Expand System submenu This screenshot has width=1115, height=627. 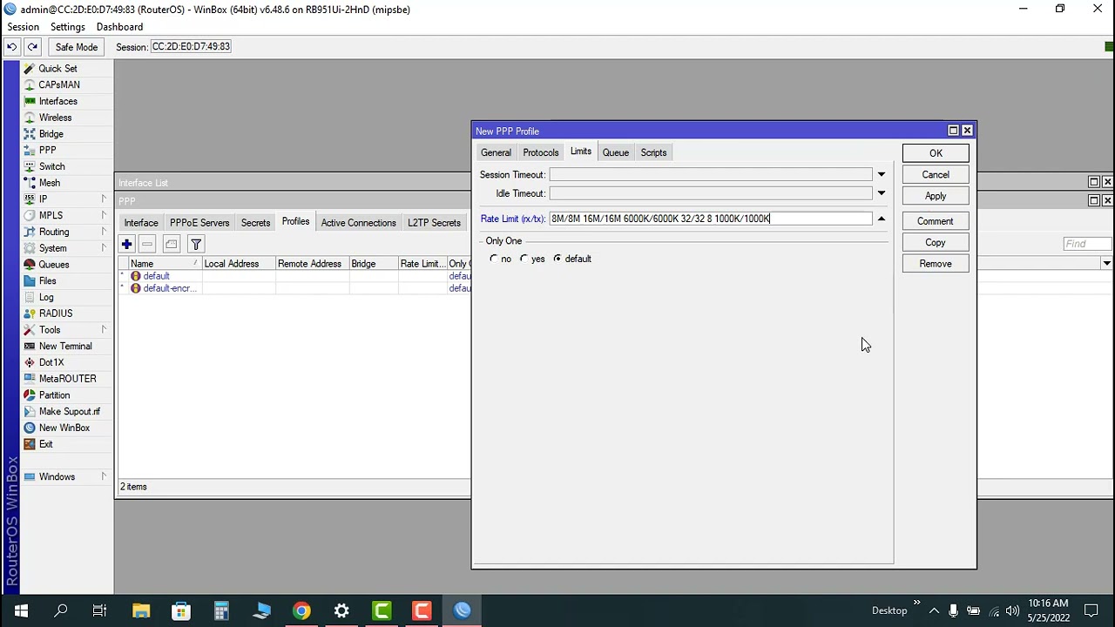click(104, 248)
